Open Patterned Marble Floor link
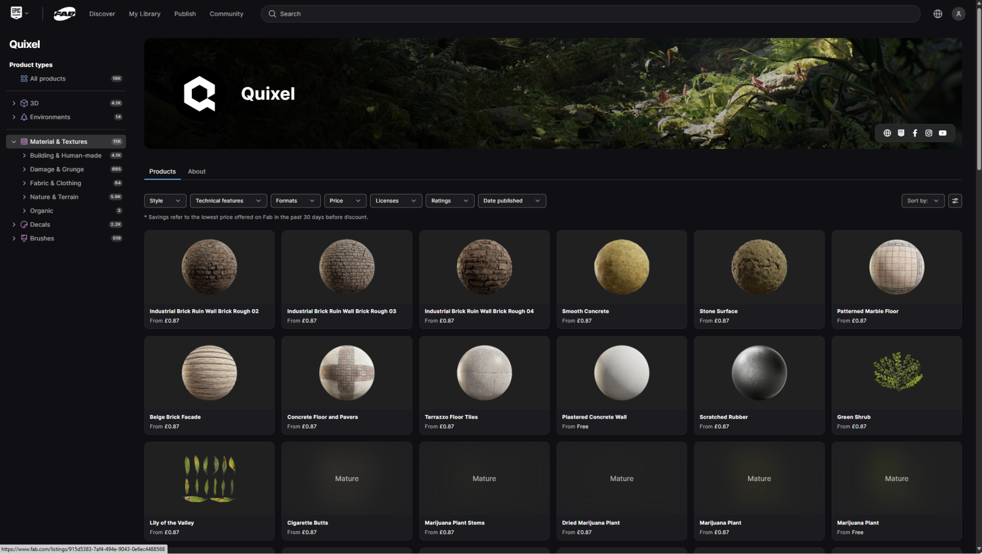The image size is (982, 554). (867, 311)
